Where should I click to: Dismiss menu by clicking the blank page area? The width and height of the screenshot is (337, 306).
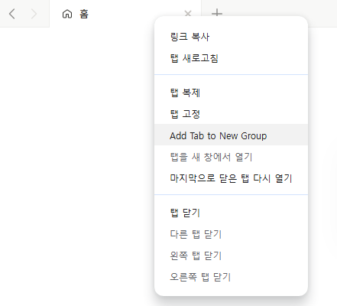(76, 153)
